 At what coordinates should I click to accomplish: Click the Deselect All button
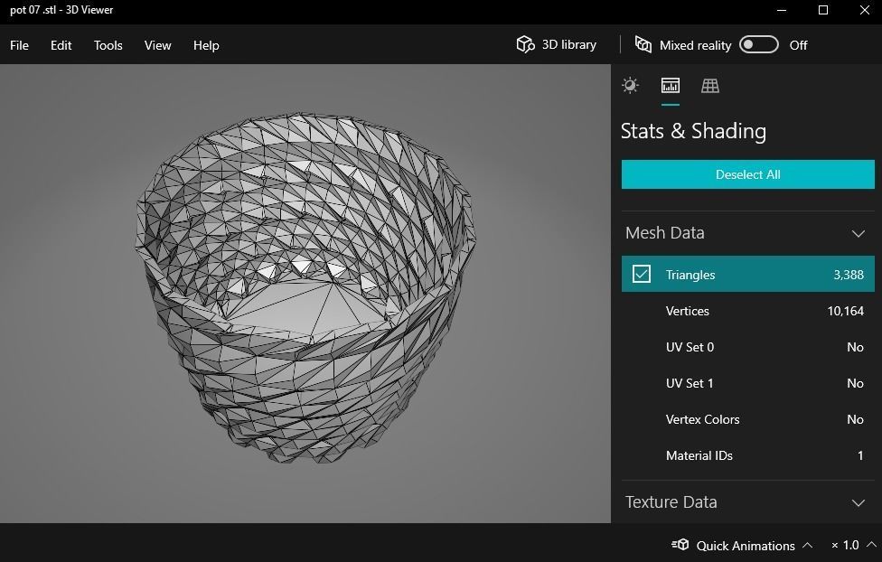[747, 174]
